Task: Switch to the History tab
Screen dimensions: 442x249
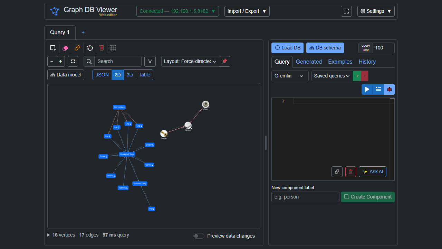Action: [x=367, y=62]
